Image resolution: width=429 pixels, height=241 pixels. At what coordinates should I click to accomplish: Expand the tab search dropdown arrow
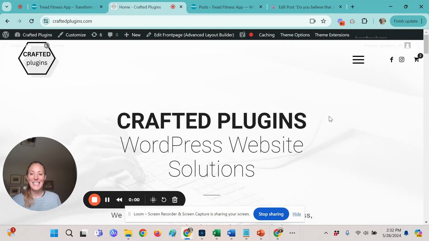coord(7,7)
